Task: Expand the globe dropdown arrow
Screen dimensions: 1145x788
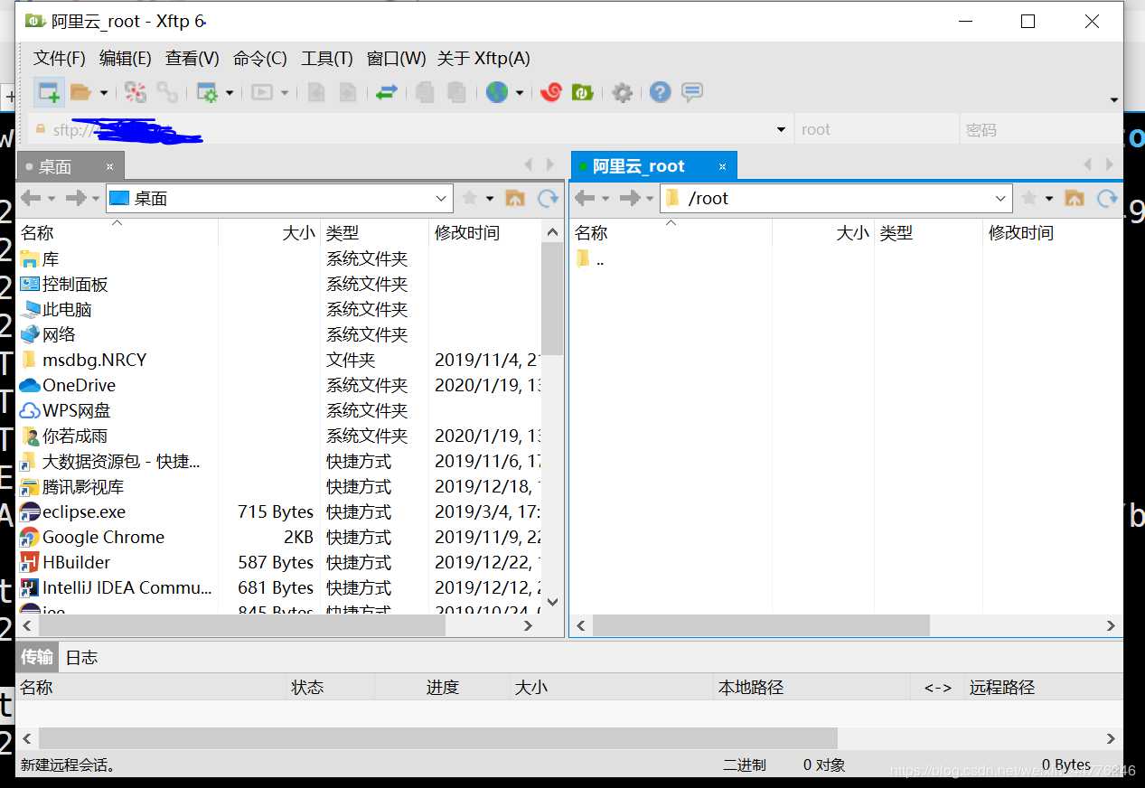Action: [520, 92]
